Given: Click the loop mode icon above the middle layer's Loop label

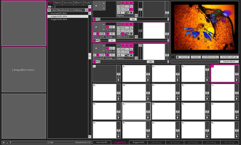Looking at the screenshot, I should [x=108, y=34].
